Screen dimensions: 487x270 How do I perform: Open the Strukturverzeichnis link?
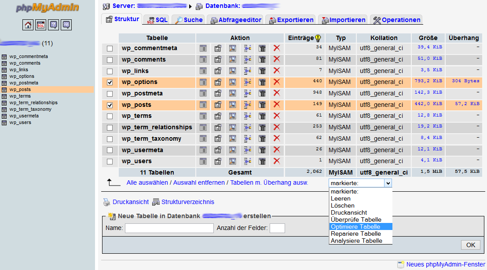187,202
